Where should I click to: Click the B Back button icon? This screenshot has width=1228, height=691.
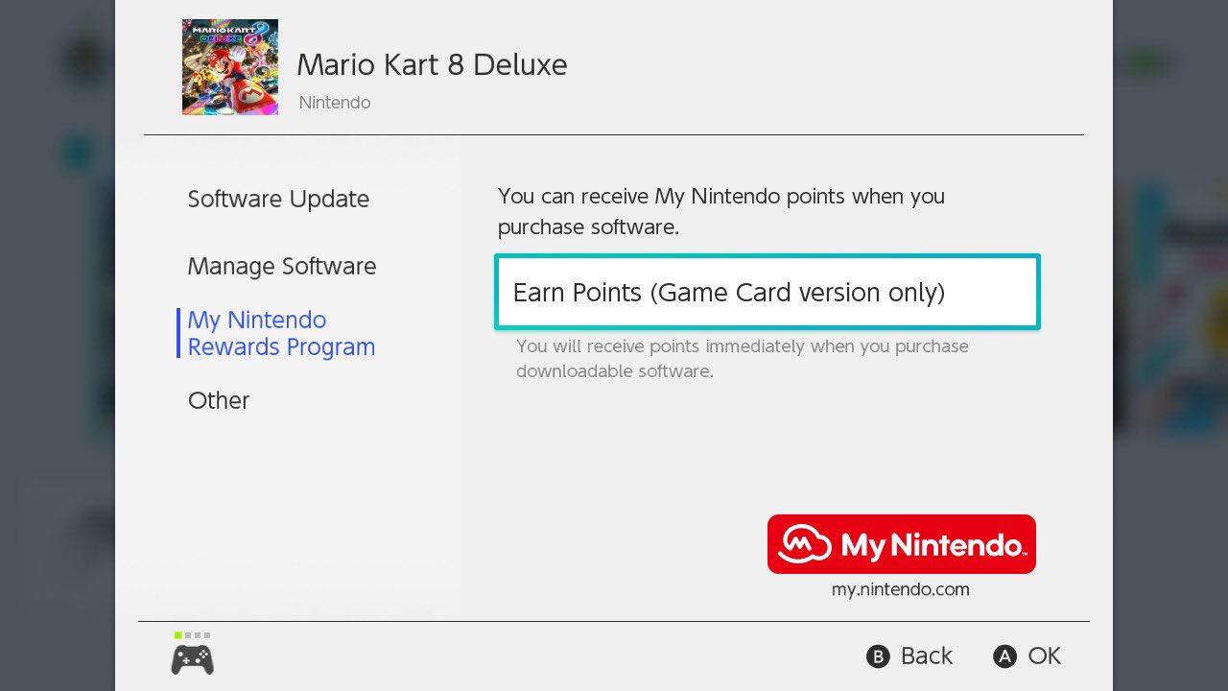click(x=879, y=656)
